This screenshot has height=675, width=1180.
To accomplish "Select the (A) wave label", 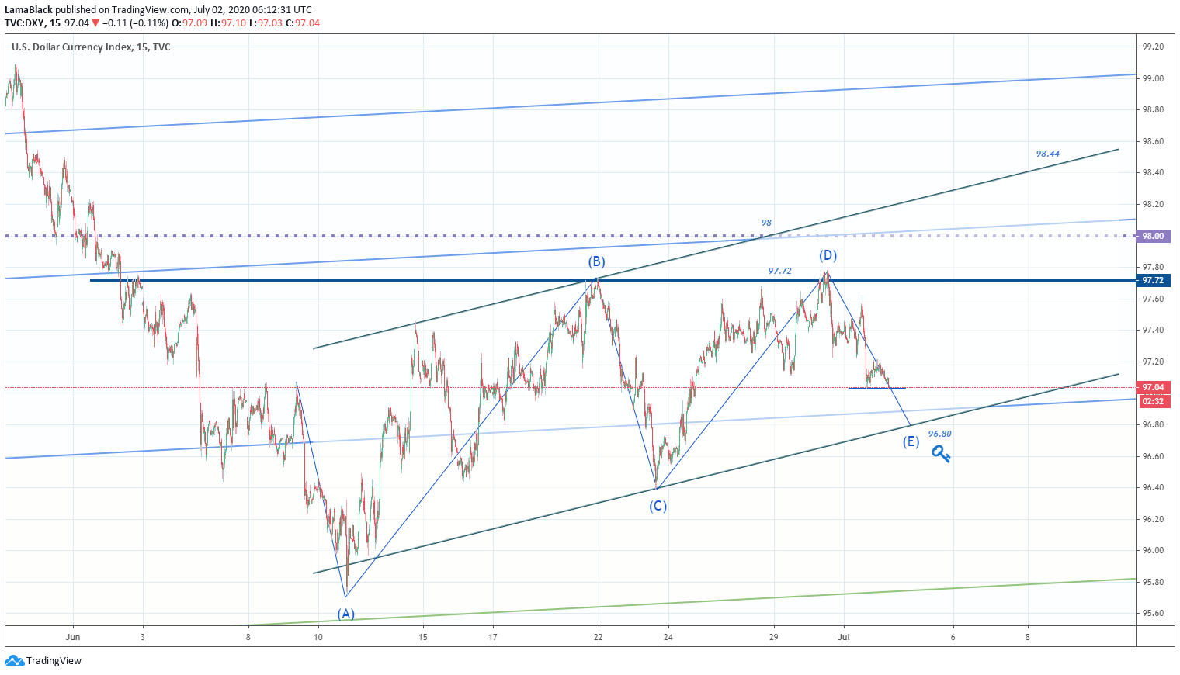I will 345,614.
